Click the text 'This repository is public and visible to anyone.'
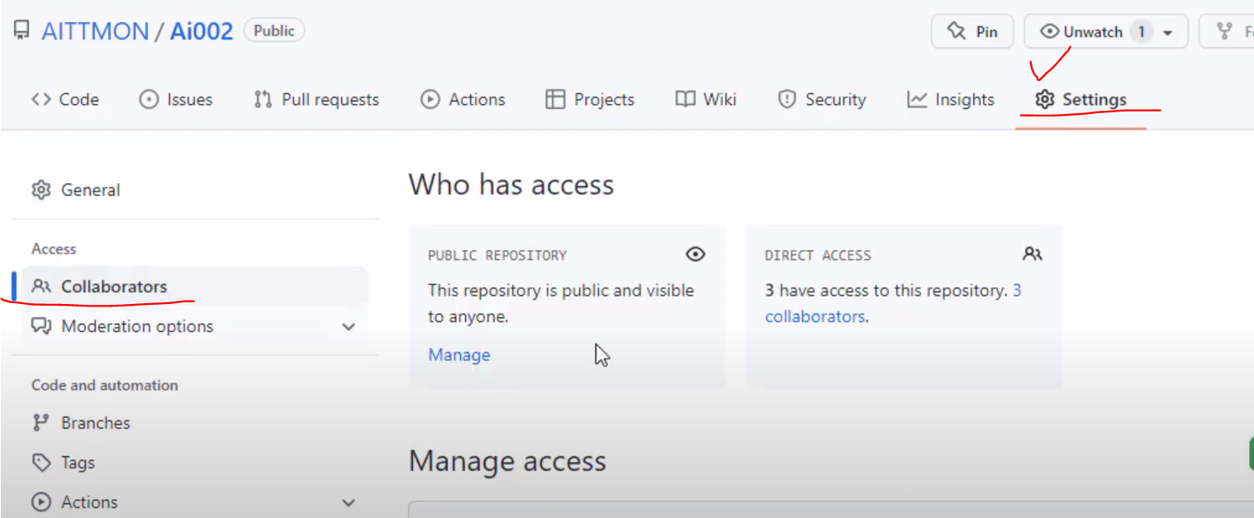This screenshot has width=1254, height=518. [561, 303]
